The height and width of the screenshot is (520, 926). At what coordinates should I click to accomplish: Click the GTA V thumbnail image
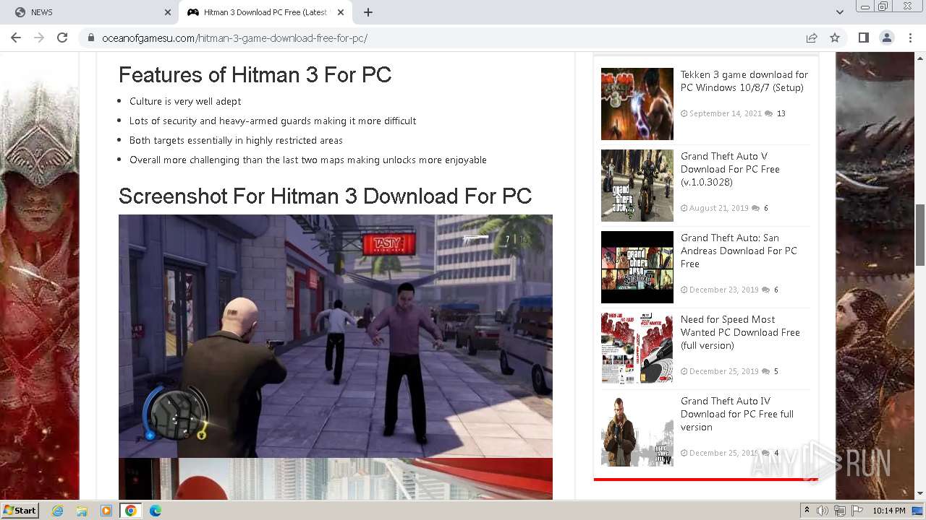[637, 186]
